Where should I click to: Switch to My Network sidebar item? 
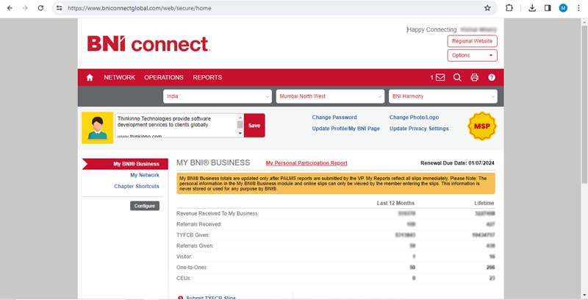click(x=144, y=175)
